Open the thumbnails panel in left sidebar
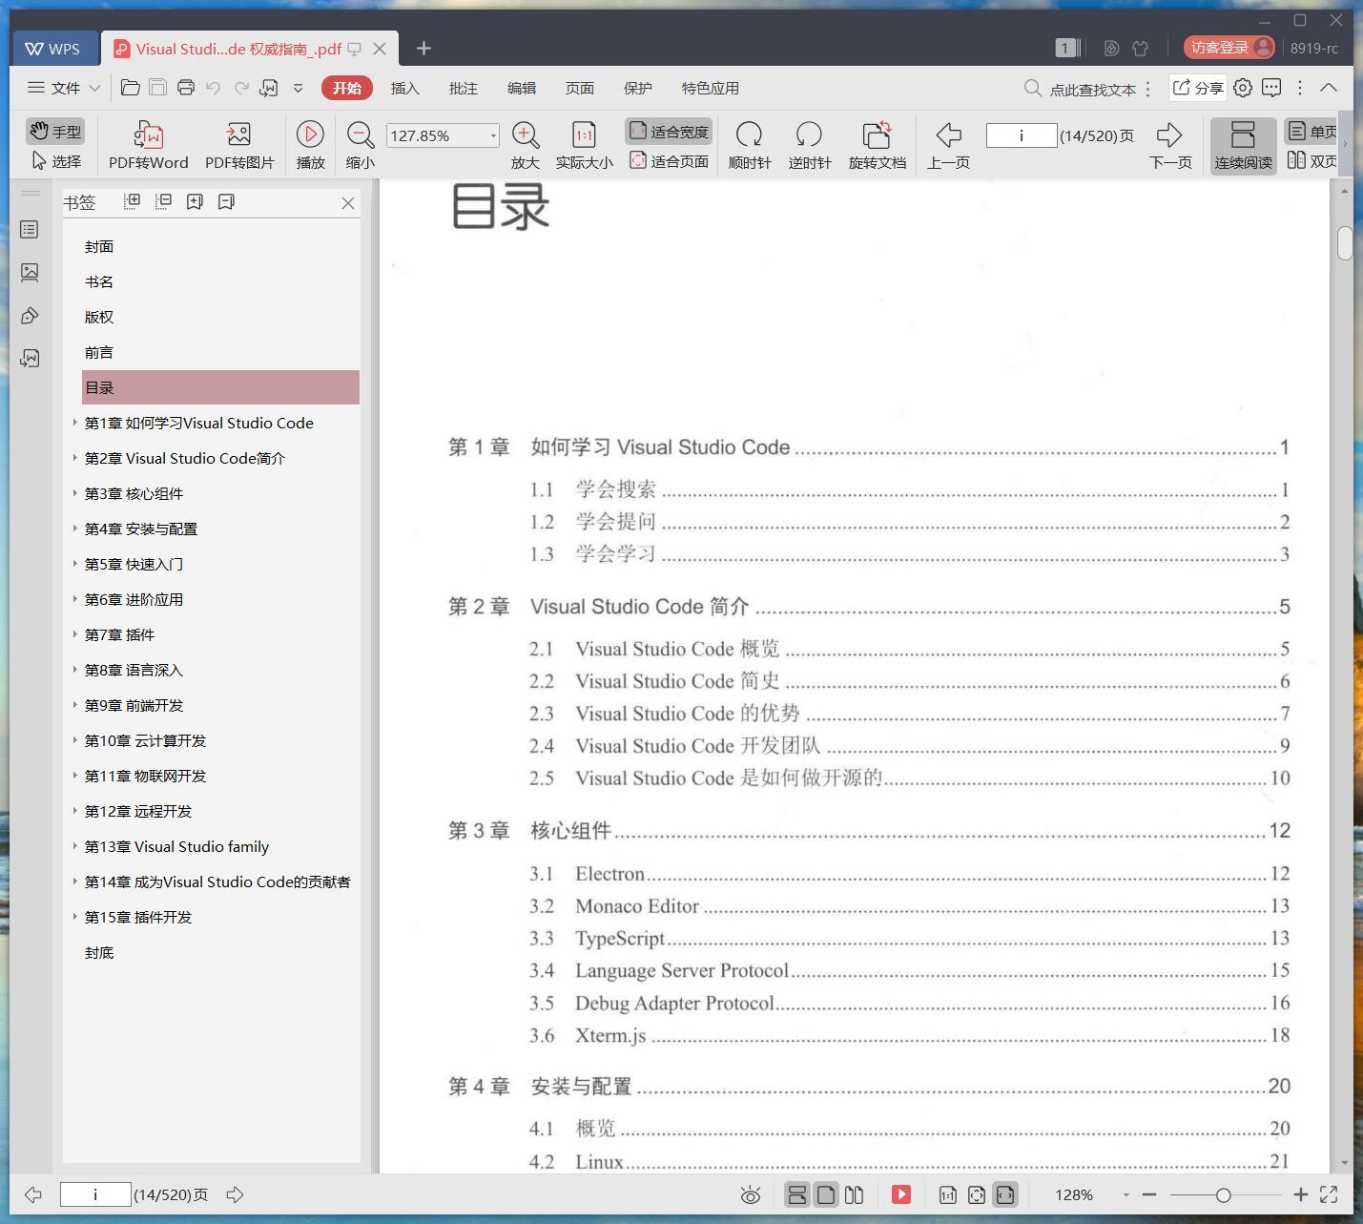Viewport: 1363px width, 1224px height. pyautogui.click(x=30, y=272)
